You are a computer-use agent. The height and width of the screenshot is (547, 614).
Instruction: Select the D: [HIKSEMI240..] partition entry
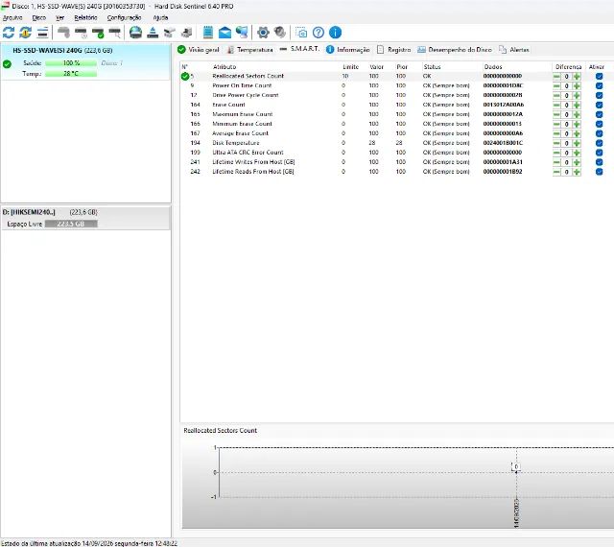(85, 218)
